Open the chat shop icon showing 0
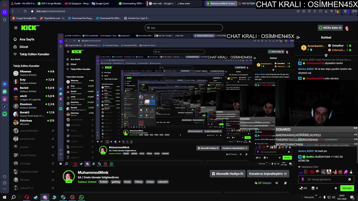 click(315, 188)
